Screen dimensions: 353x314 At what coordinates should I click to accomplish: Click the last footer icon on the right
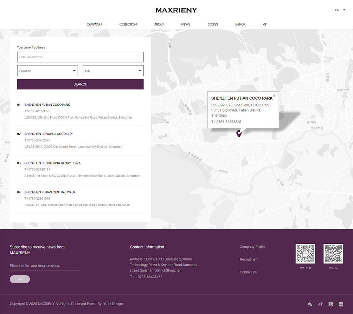[x=341, y=304]
